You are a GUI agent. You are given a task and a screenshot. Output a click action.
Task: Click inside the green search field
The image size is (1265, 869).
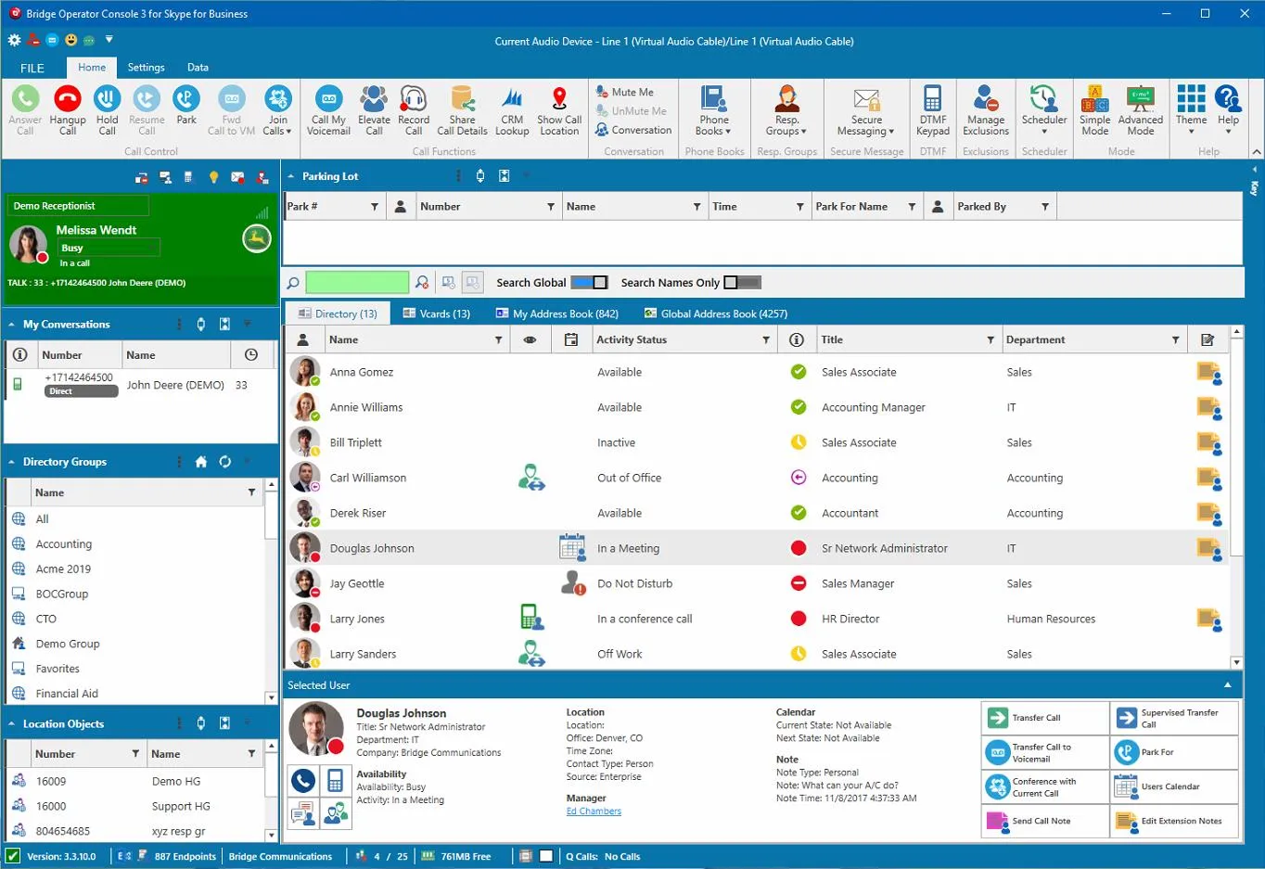point(357,282)
